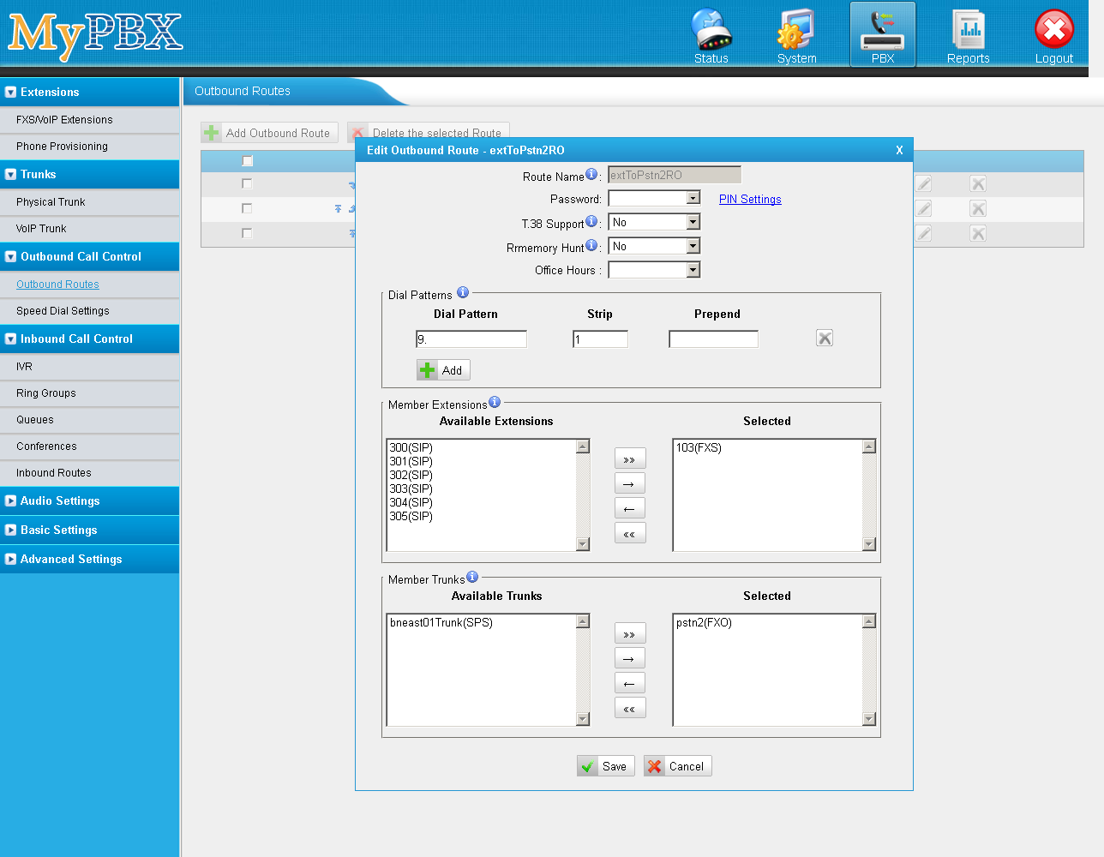Open the Reports icon
The width and height of the screenshot is (1104, 857).
[969, 34]
